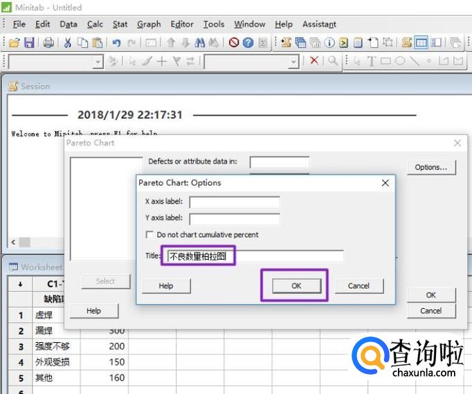Click Cancel in Pareto Chart: Options dialog
This screenshot has width=472, height=394.
[x=358, y=285]
